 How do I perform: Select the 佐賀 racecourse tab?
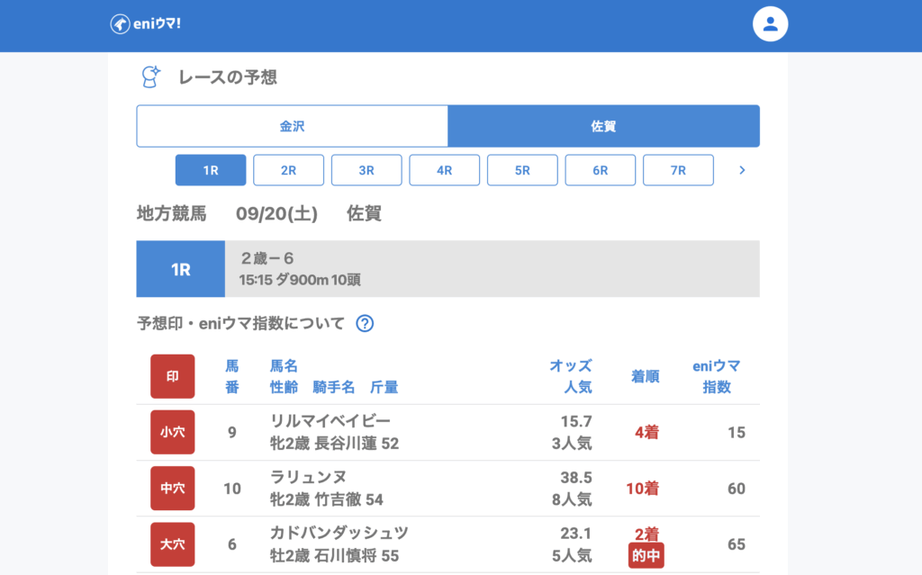point(603,126)
